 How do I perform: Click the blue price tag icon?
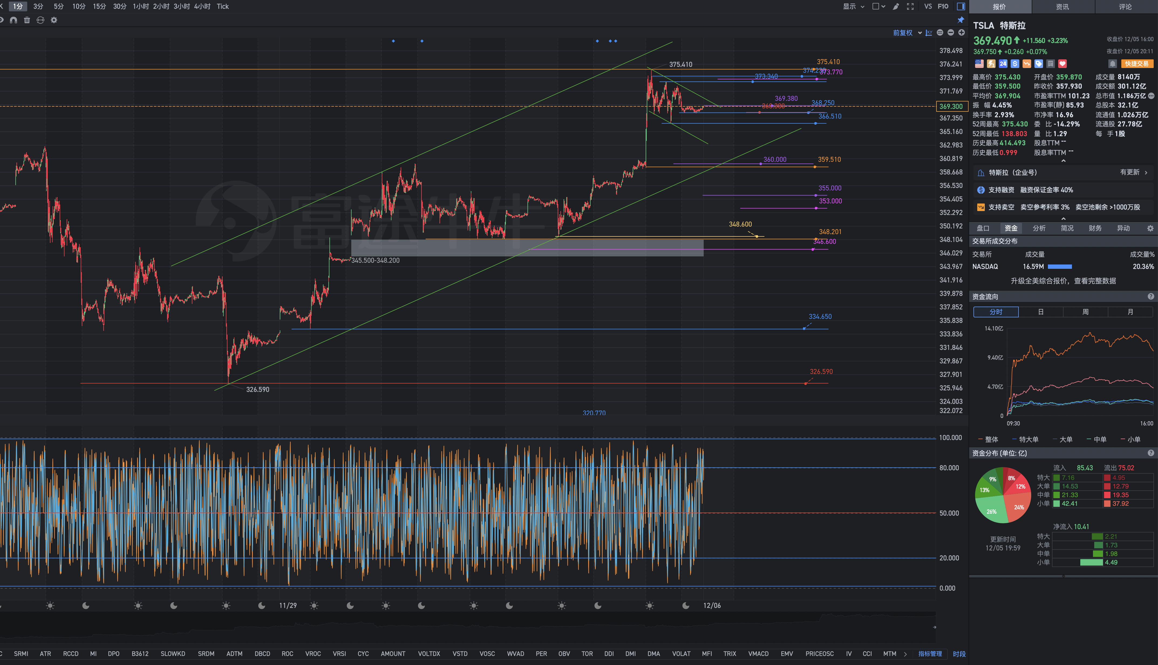[1038, 64]
